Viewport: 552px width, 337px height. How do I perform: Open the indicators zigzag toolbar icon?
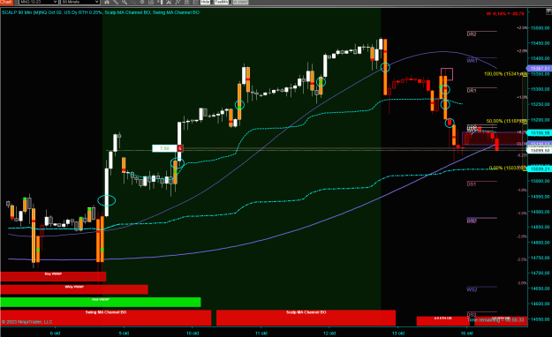point(178,2)
